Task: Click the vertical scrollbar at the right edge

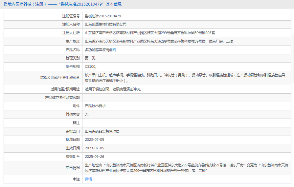Action: (x=293, y=58)
